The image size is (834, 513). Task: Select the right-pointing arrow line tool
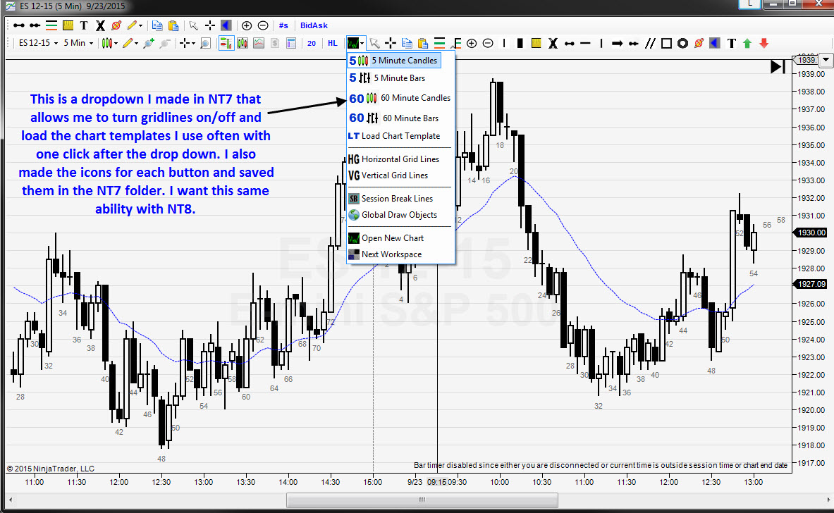(617, 44)
